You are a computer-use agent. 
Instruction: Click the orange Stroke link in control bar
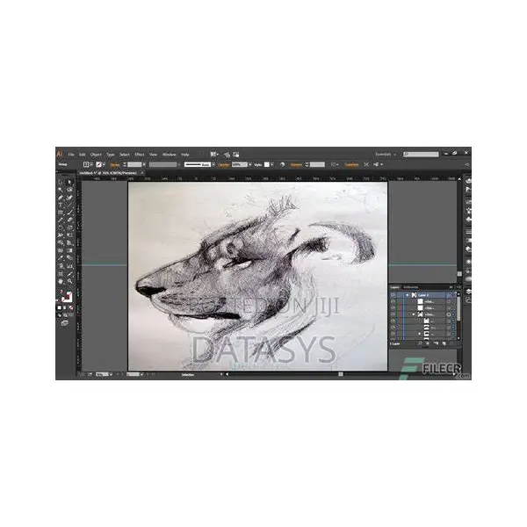coord(115,165)
